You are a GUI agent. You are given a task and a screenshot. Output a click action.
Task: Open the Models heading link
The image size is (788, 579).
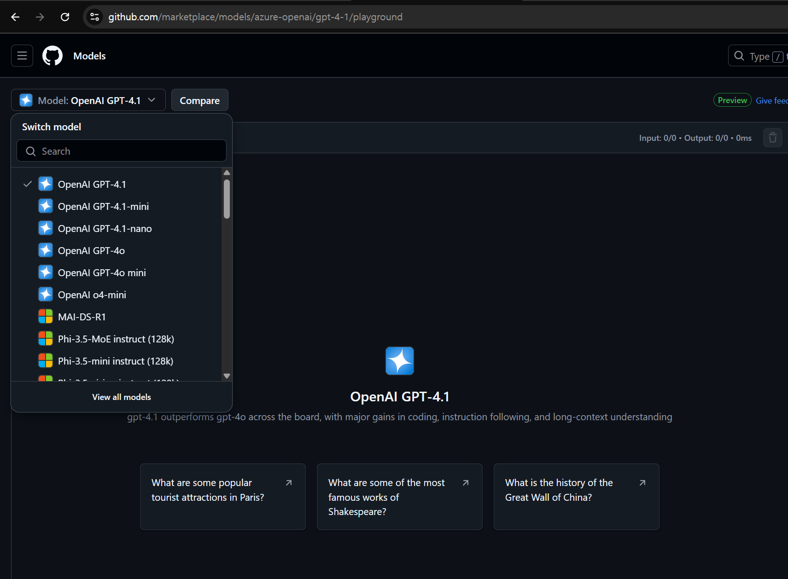(89, 56)
